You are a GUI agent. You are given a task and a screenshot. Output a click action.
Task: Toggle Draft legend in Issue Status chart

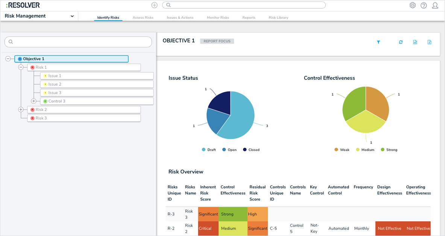tap(209, 150)
